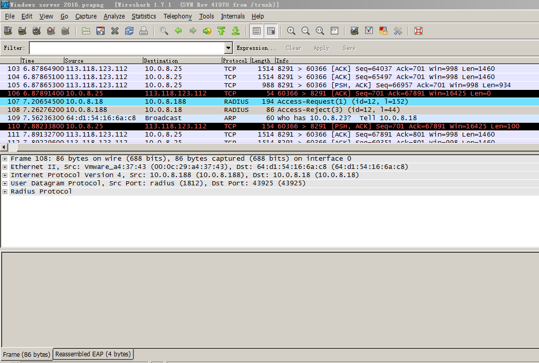Print packets printer icon
This screenshot has height=363, width=539.
coord(144,31)
